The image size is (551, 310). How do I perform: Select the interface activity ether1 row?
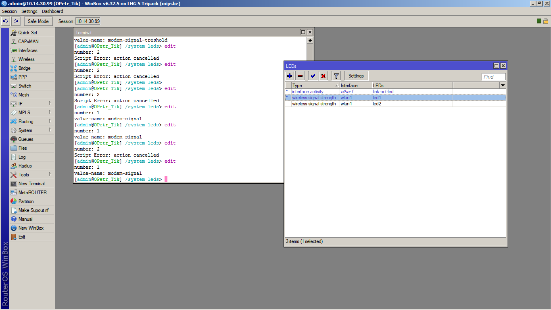(x=395, y=92)
